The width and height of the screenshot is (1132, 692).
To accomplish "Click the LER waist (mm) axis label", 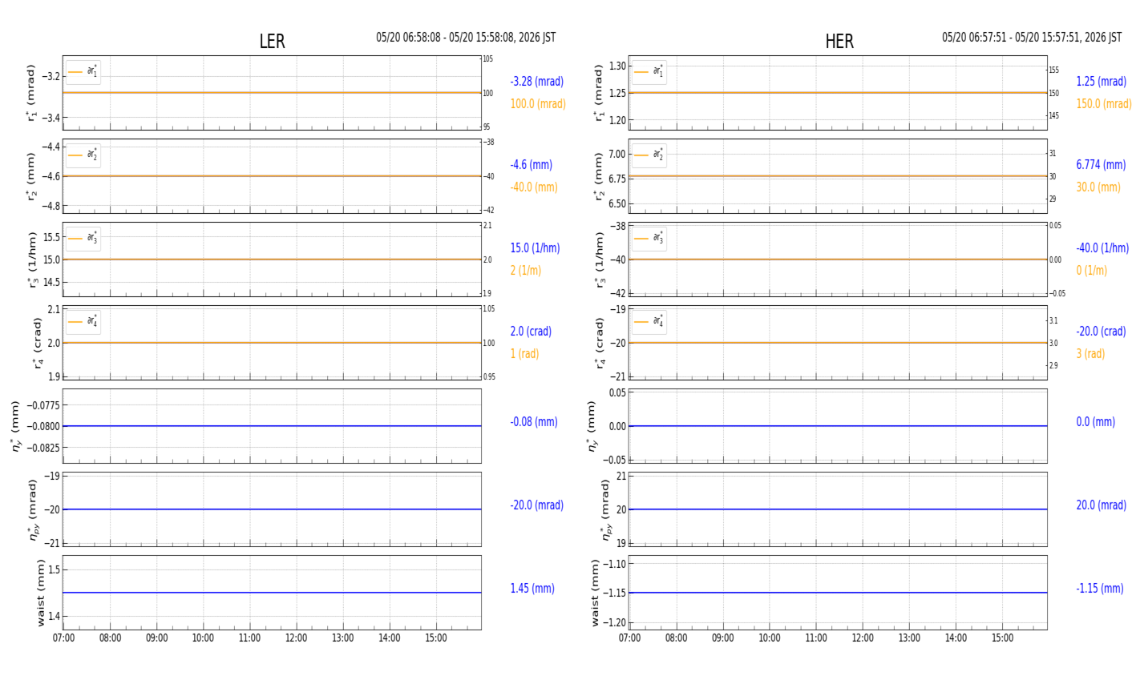I will point(41,593).
